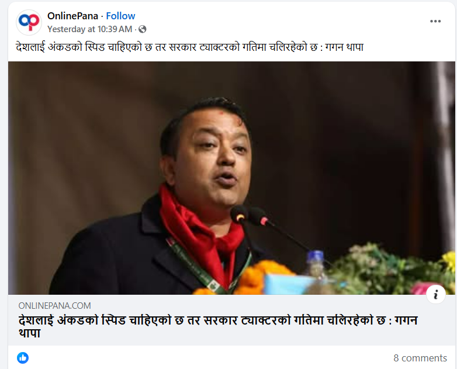This screenshot has width=457, height=369.
Task: Click the grey link preview footer area
Action: pyautogui.click(x=231, y=320)
